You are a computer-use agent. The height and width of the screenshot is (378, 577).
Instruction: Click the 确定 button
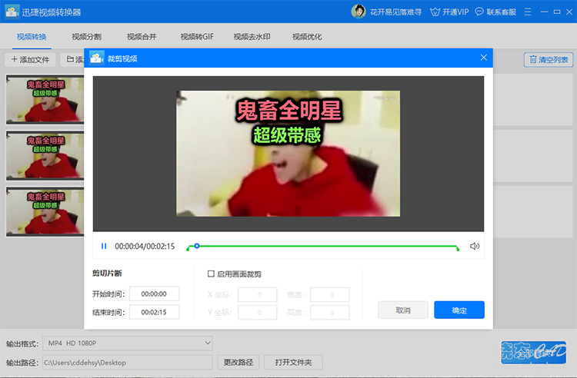tap(459, 310)
